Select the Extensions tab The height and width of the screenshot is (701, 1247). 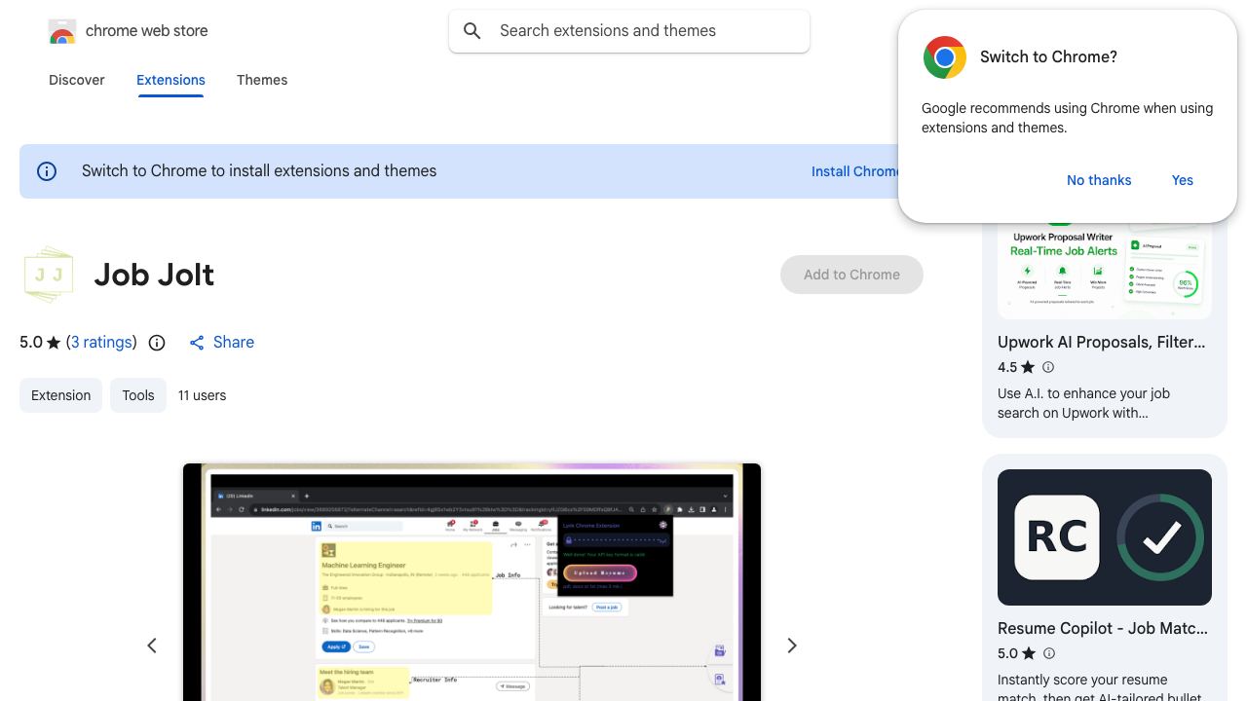pos(170,80)
